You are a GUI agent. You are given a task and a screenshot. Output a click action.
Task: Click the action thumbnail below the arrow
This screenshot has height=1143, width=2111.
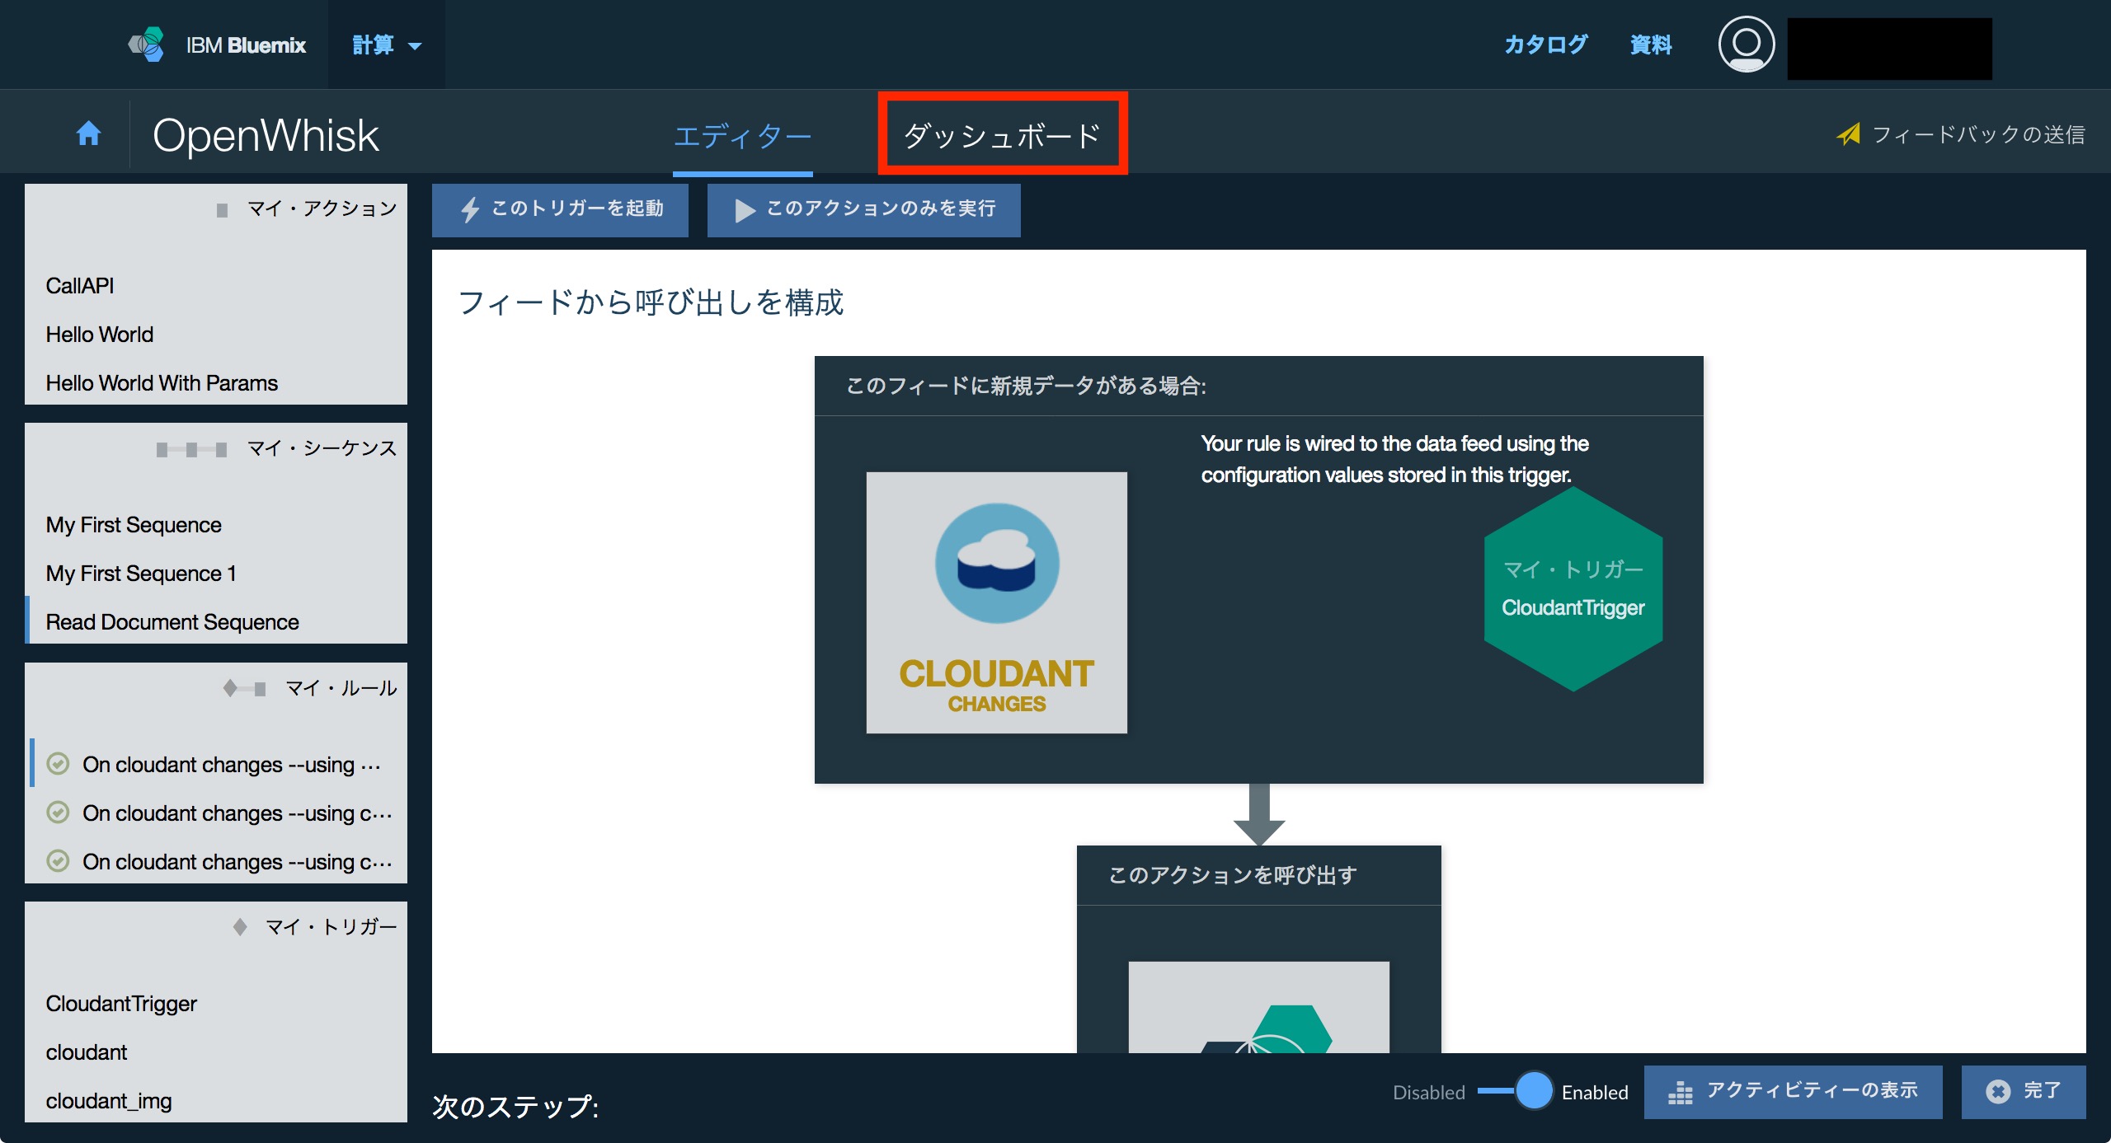click(x=1258, y=1007)
